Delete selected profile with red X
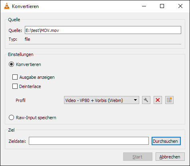The image size is (190, 166). [158, 100]
